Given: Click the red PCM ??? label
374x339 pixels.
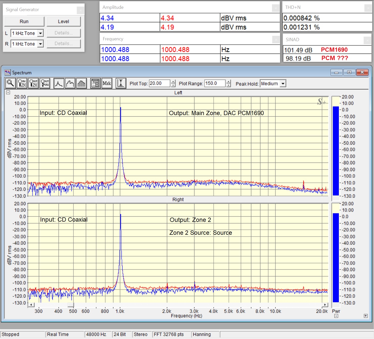Looking at the screenshot, I should [x=335, y=58].
